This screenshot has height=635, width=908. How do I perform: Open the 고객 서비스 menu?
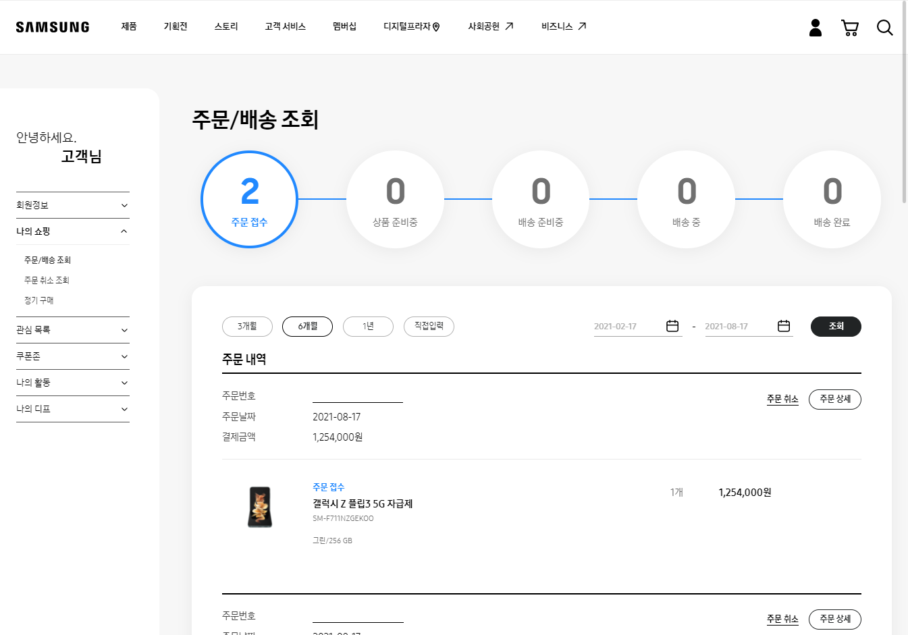click(285, 26)
